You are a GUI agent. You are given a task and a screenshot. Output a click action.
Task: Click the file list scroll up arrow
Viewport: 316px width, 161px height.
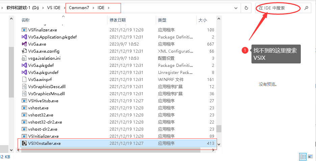coord(219,19)
